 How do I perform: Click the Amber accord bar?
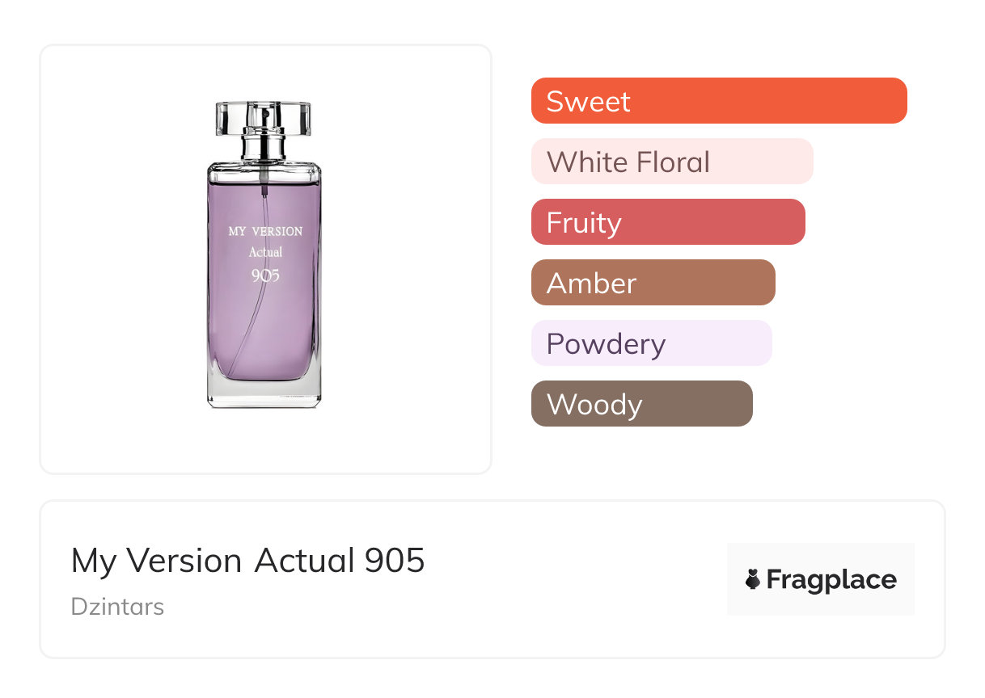tap(653, 283)
